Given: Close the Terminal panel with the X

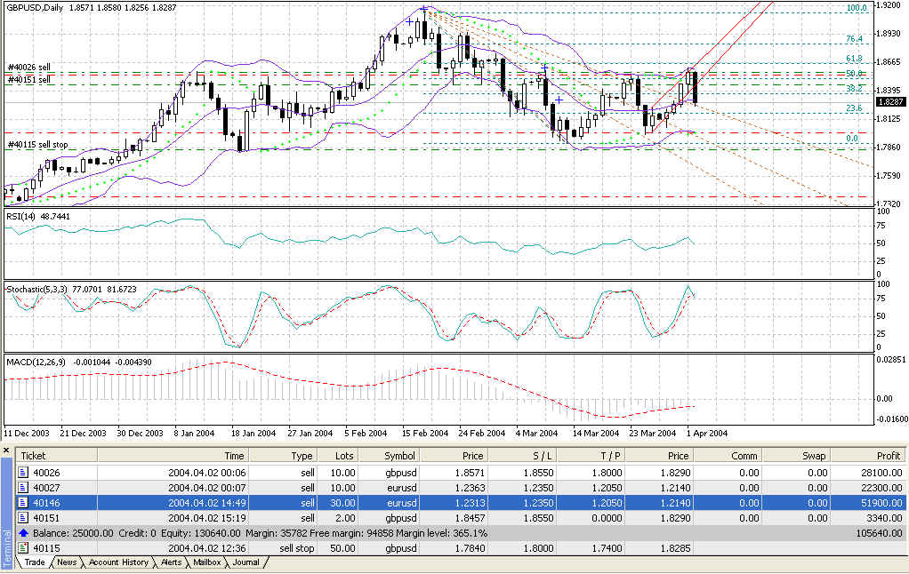Looking at the screenshot, I should [5, 451].
